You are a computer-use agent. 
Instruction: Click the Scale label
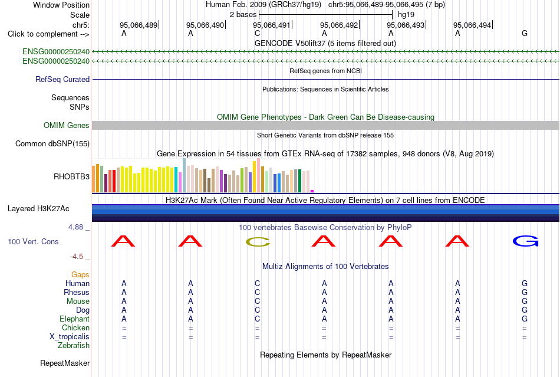[x=80, y=15]
